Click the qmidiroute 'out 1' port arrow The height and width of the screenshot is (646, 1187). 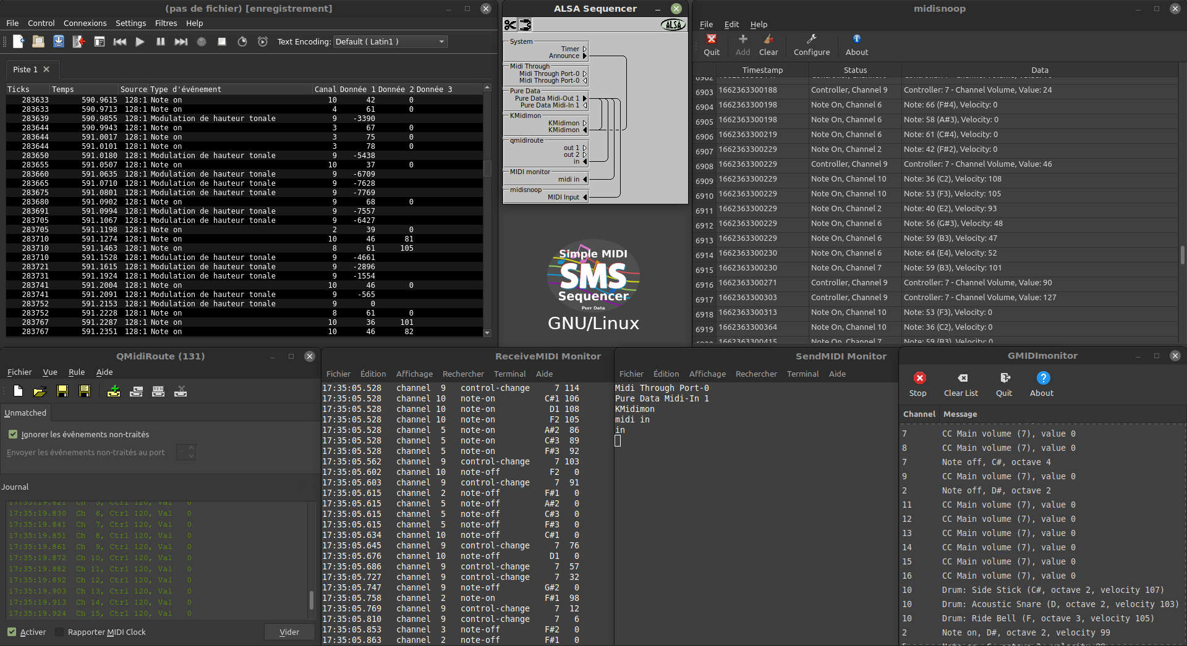pos(585,148)
